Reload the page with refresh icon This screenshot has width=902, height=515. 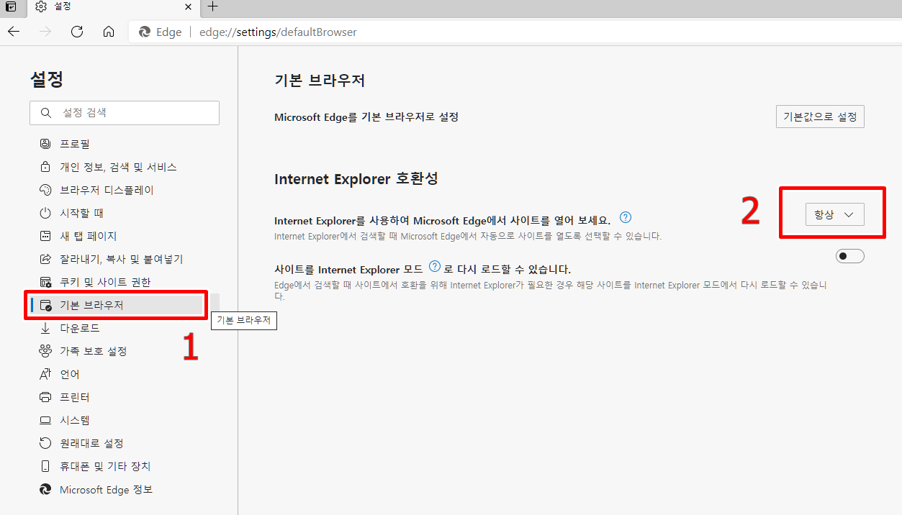click(77, 32)
